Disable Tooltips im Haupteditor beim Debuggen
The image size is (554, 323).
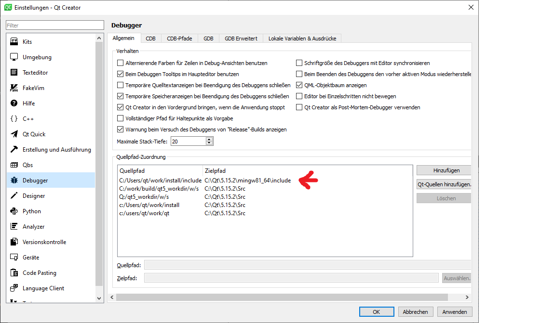click(x=121, y=74)
